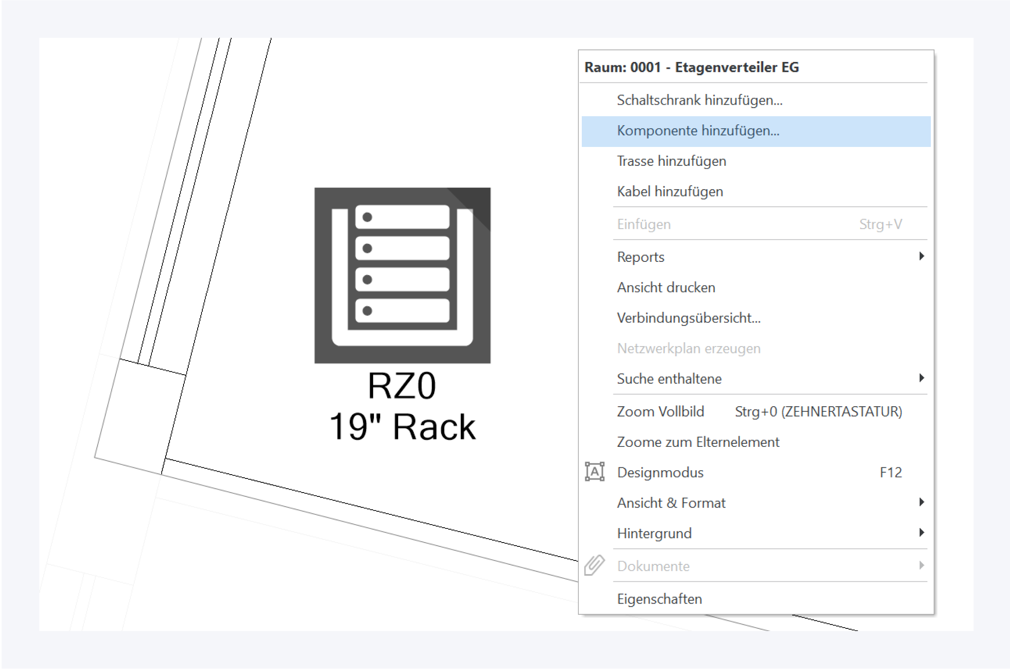The width and height of the screenshot is (1010, 669).
Task: Click Ansicht drucken entry
Action: coord(666,288)
